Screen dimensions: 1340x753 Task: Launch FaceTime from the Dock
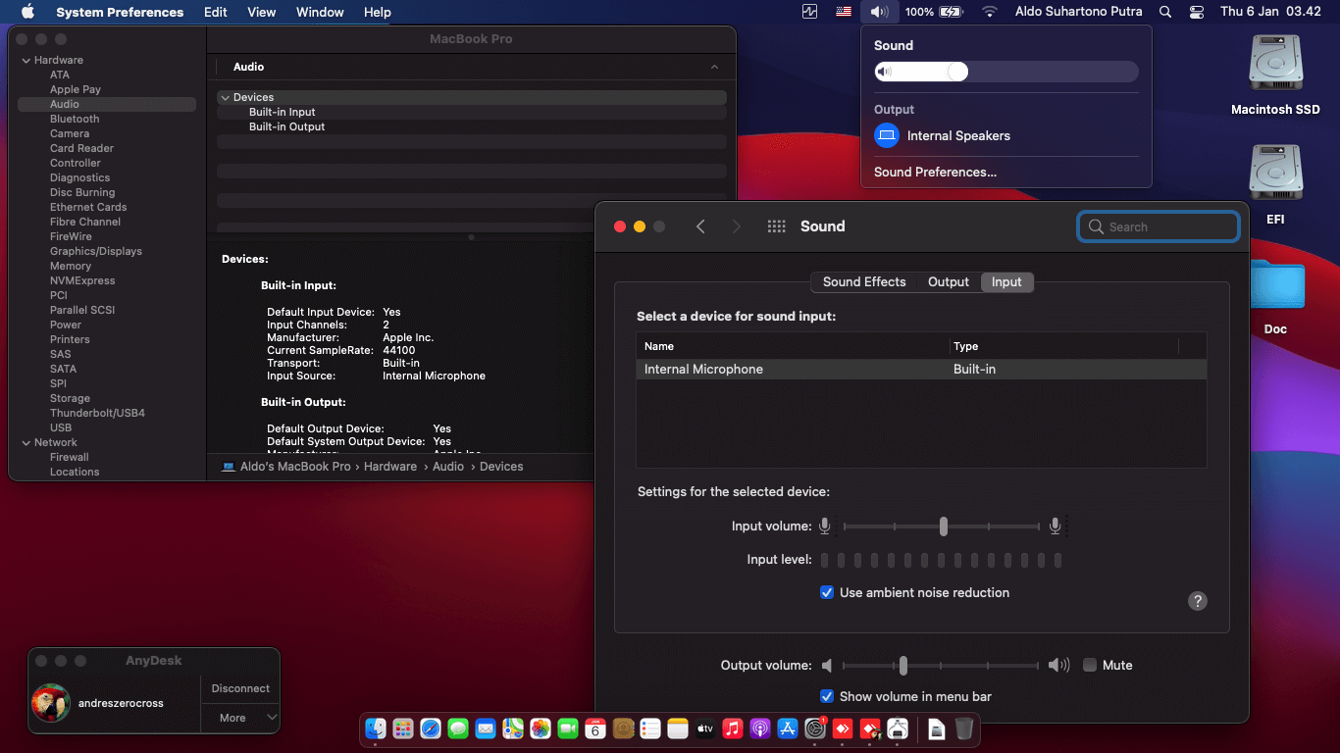point(568,728)
